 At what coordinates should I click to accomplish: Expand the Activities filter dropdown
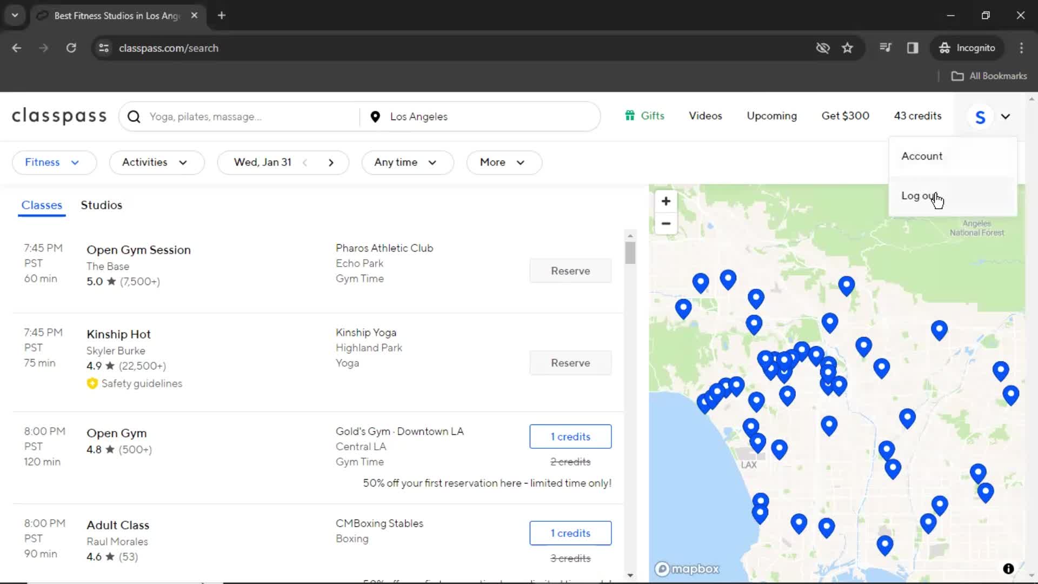pyautogui.click(x=155, y=162)
